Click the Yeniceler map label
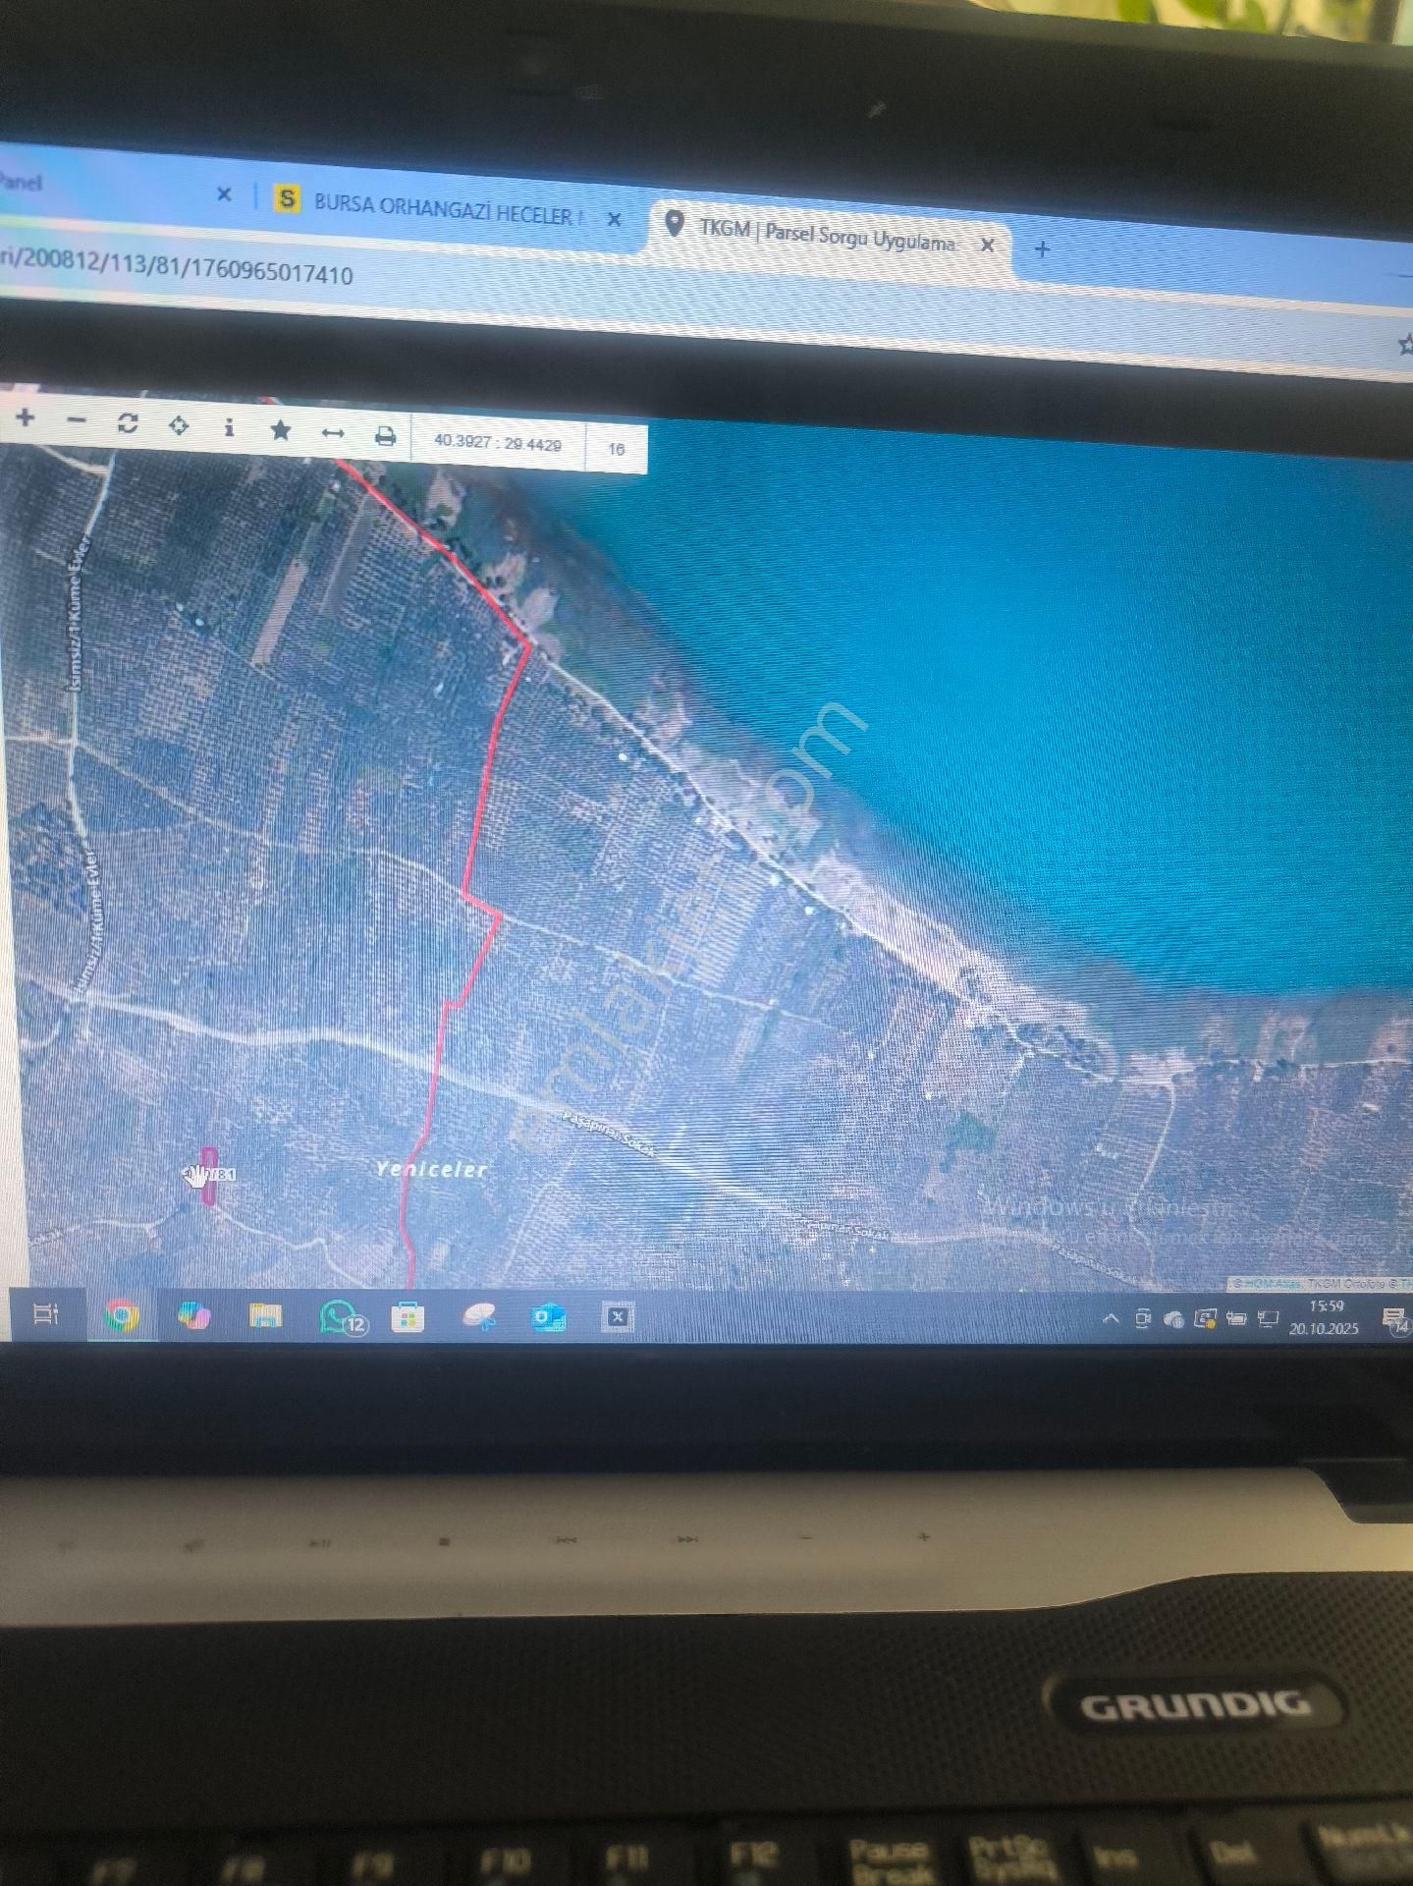This screenshot has width=1413, height=1886. pos(431,1169)
